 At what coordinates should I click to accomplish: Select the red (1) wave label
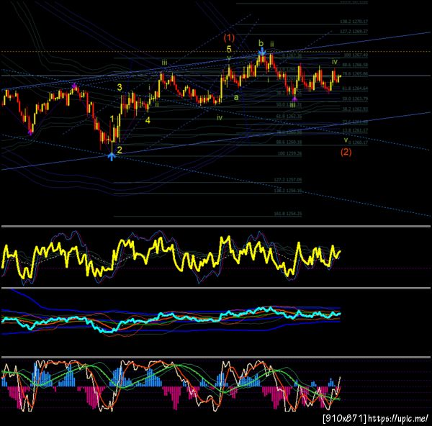[229, 37]
